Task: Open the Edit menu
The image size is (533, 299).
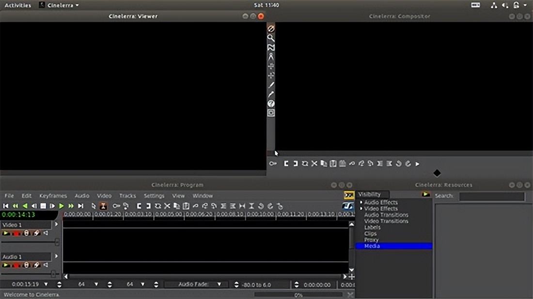Action: (x=27, y=196)
